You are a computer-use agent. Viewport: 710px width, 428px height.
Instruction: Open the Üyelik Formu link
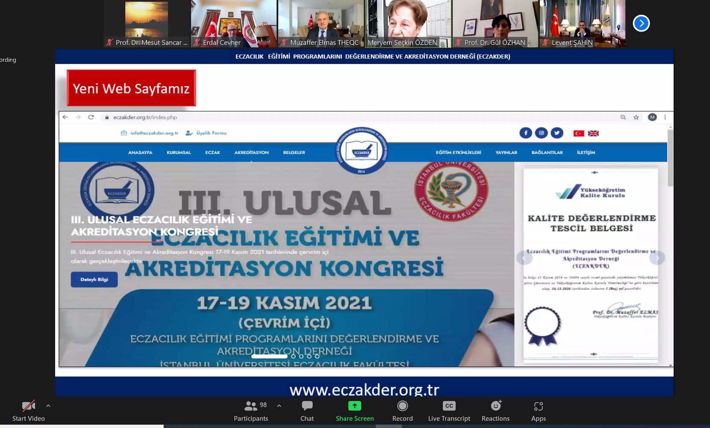[211, 133]
